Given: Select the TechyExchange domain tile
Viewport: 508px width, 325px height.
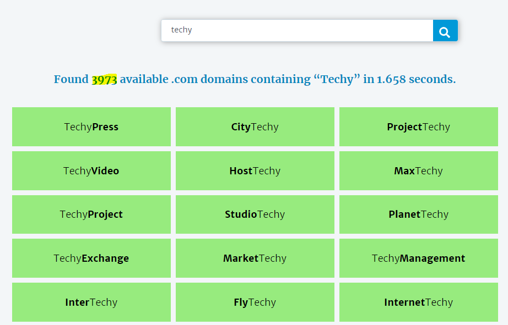Looking at the screenshot, I should coord(91,258).
